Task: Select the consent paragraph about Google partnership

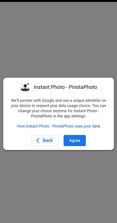Action: (58, 108)
